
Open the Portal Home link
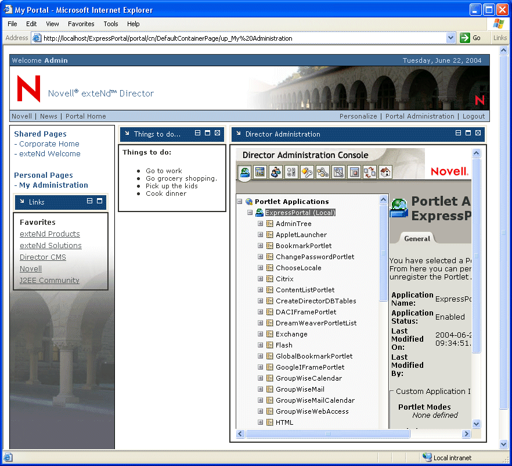click(85, 116)
